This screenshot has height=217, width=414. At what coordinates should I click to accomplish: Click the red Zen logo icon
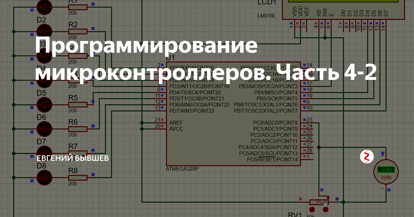(x=367, y=157)
